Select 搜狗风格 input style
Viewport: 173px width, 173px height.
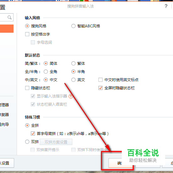[27, 26]
